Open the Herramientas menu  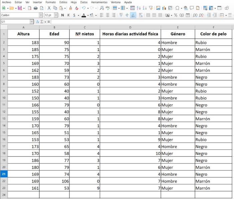tap(99, 2)
